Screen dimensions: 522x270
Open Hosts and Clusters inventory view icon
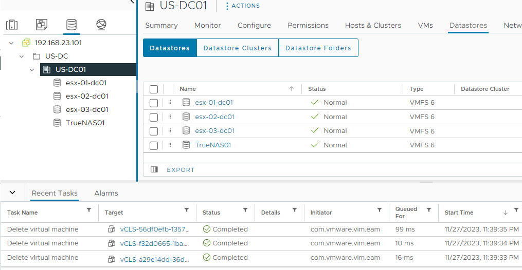(x=12, y=25)
